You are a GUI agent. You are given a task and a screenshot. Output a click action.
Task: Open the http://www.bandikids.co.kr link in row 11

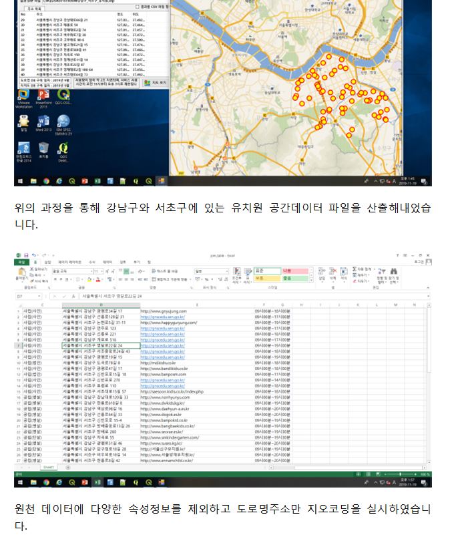164,369
